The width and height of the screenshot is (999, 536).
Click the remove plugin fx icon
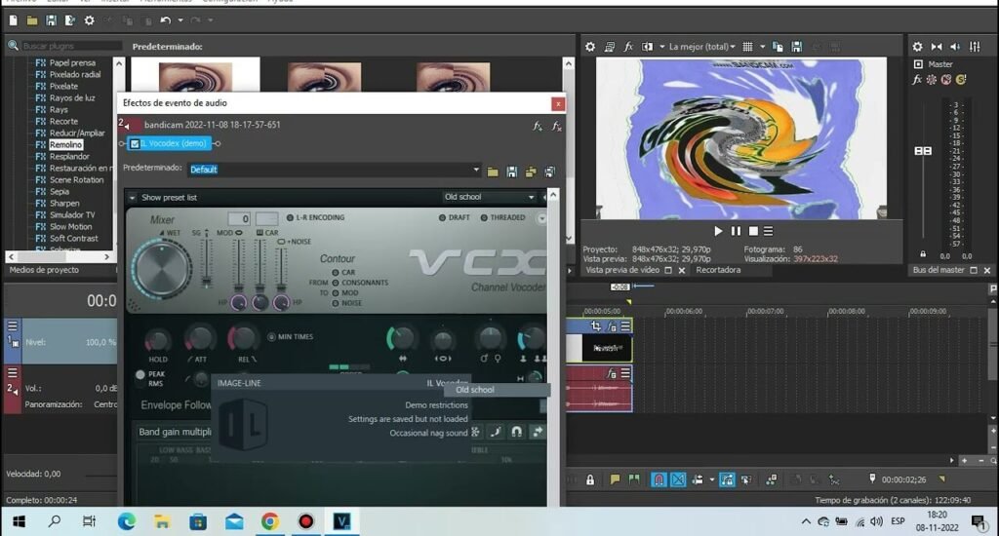557,126
